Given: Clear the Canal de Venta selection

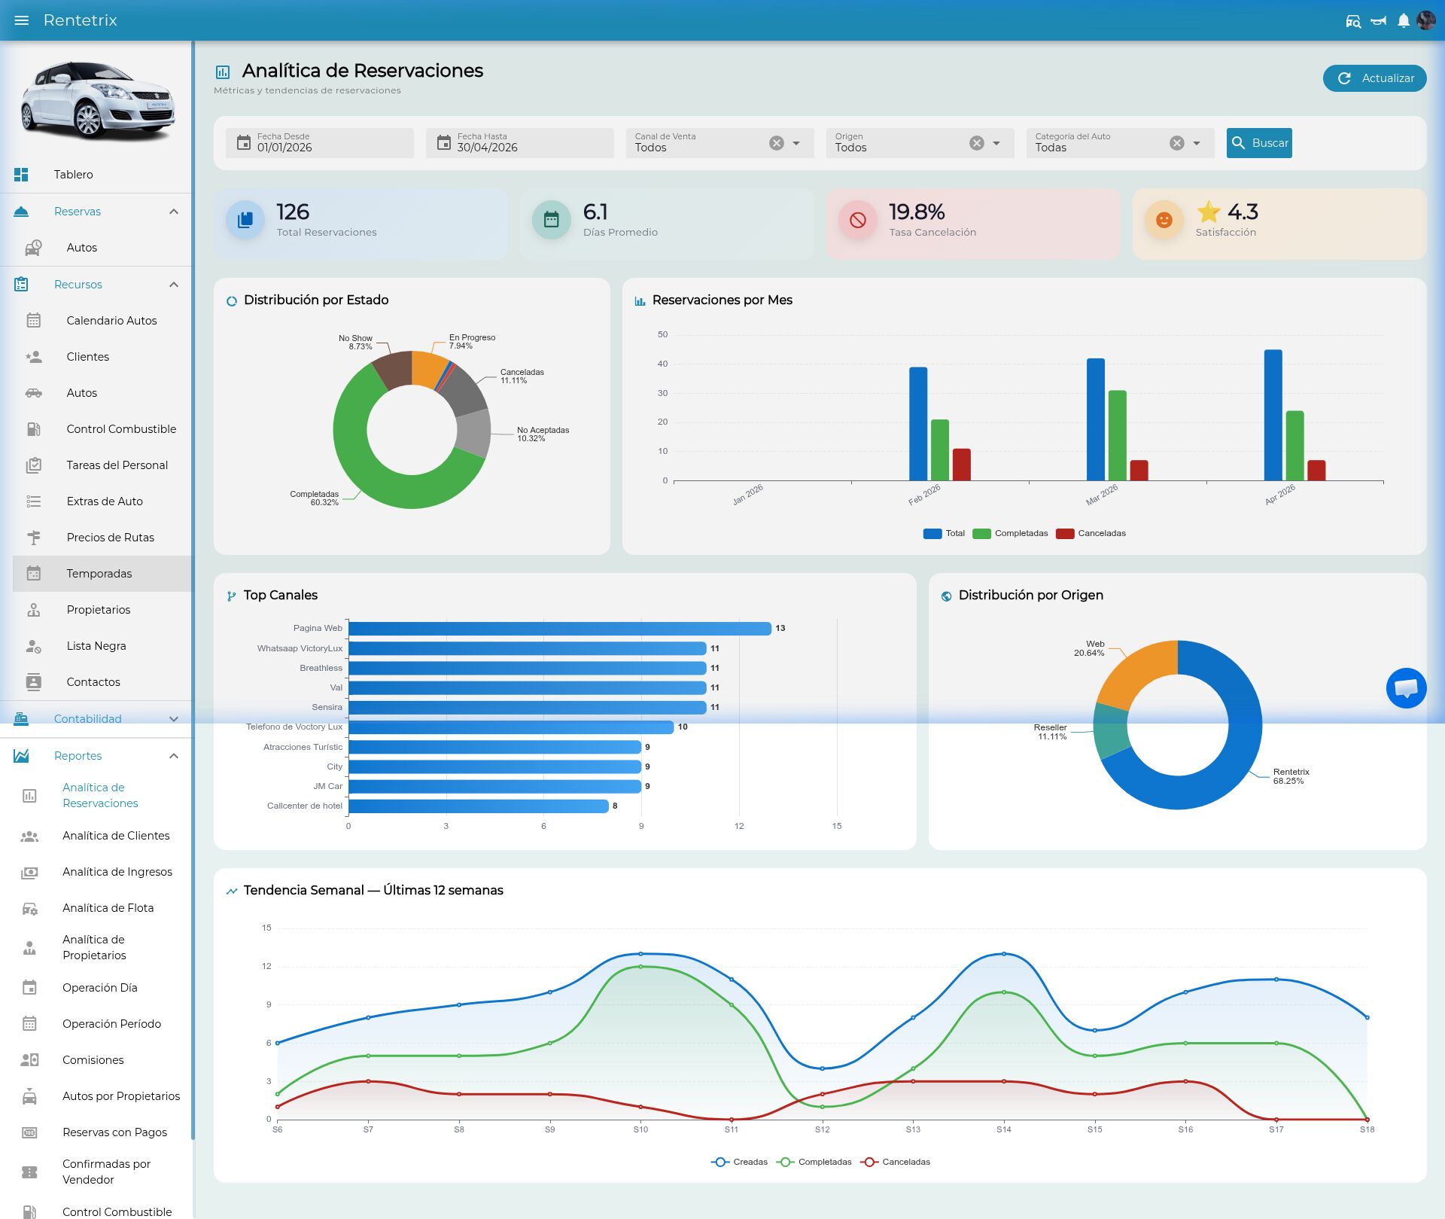Looking at the screenshot, I should click(777, 143).
